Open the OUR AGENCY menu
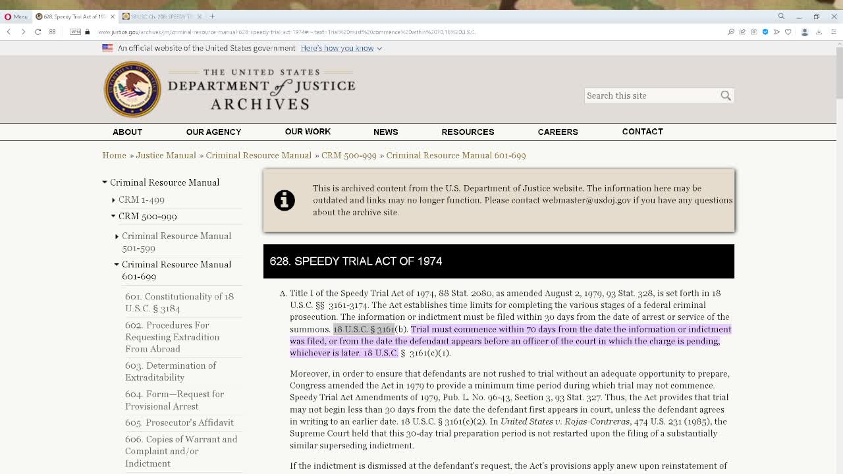 pyautogui.click(x=213, y=132)
